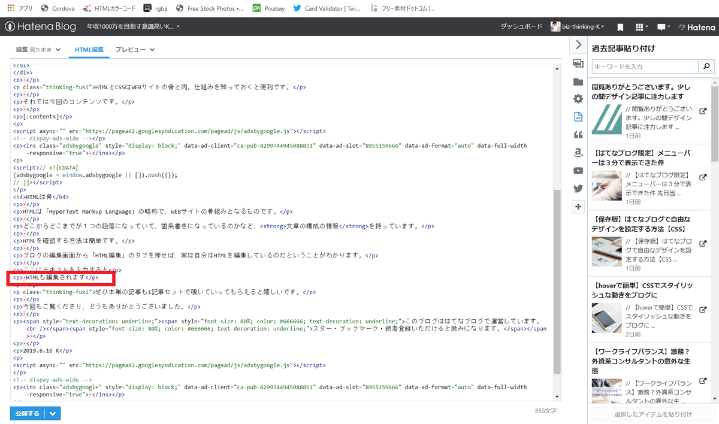Open the notifications speech bubble menu
The image size is (719, 424).
pyautogui.click(x=663, y=27)
